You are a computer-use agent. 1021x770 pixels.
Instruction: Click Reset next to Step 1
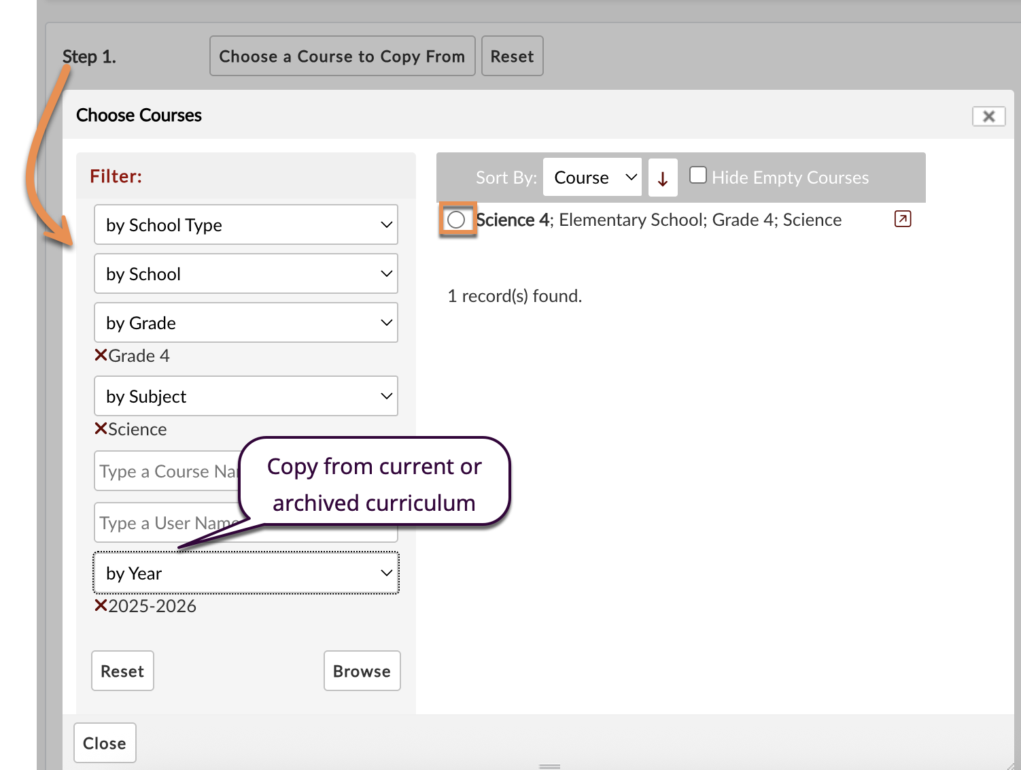512,56
